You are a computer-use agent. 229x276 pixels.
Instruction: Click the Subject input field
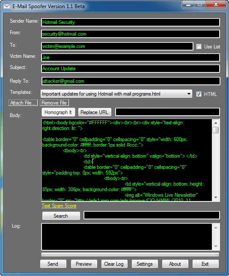(x=131, y=69)
